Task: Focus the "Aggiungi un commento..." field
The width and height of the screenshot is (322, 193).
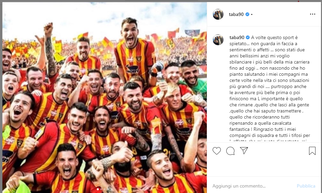Action: coord(252,186)
